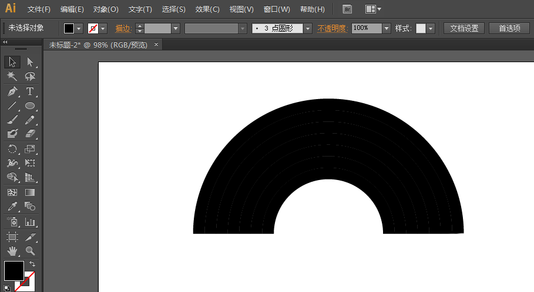The image size is (534, 292).
Task: Open Adobe Bridge with Br button
Action: [347, 9]
